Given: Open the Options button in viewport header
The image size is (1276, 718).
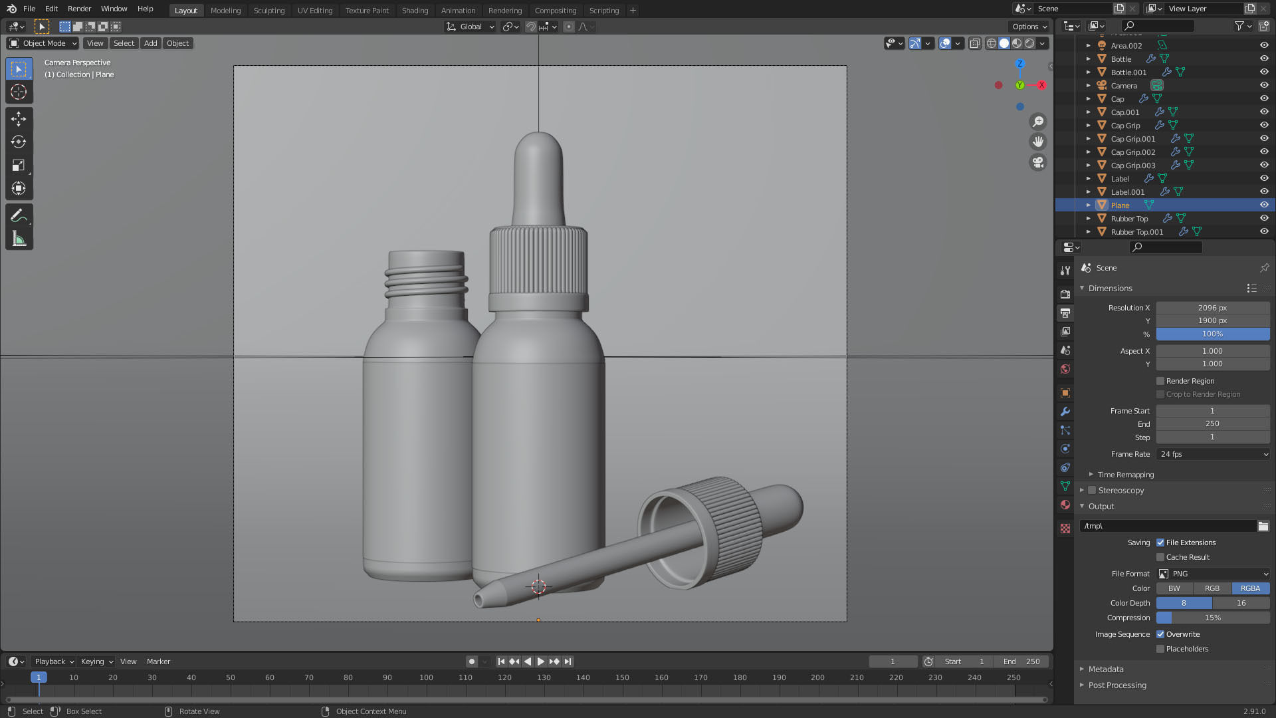Looking at the screenshot, I should click(1029, 27).
